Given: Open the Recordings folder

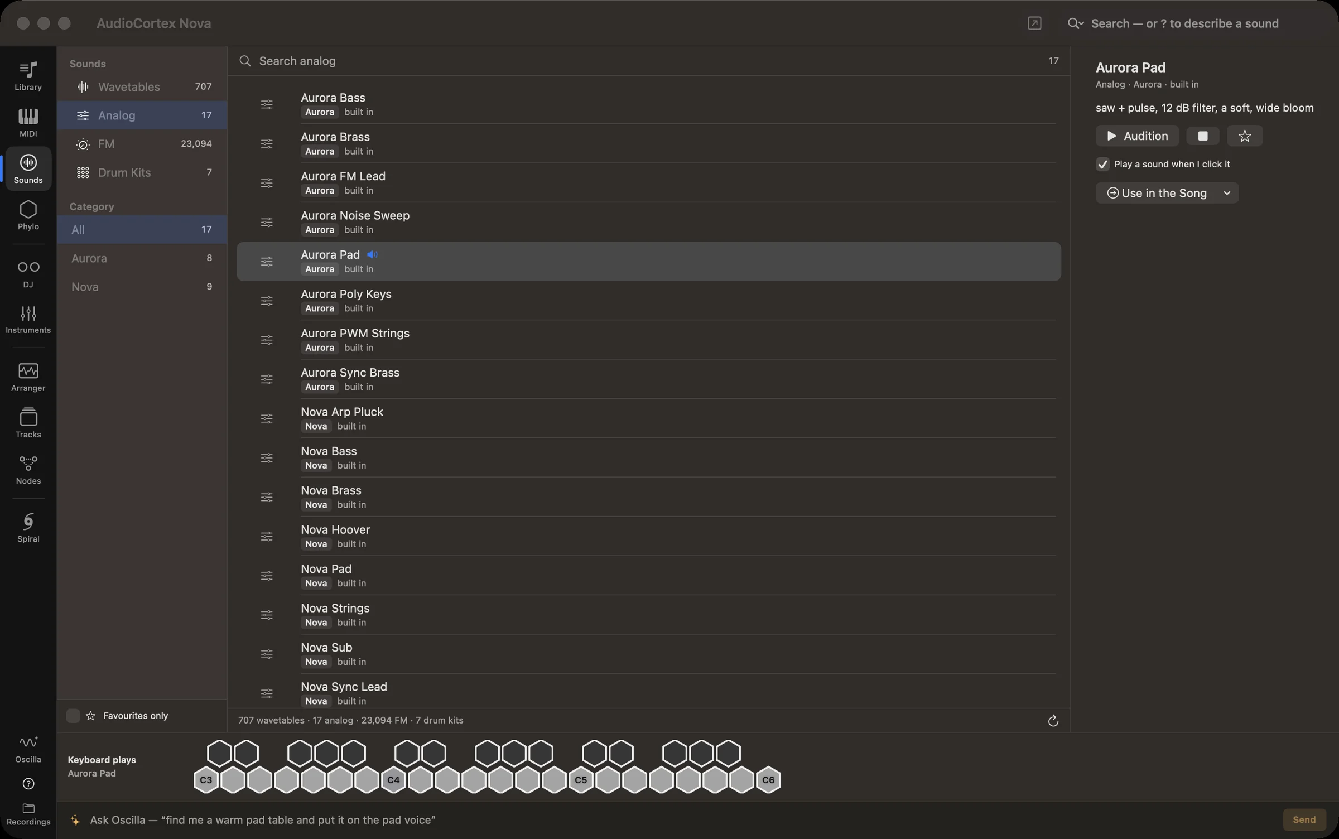Looking at the screenshot, I should click(28, 814).
